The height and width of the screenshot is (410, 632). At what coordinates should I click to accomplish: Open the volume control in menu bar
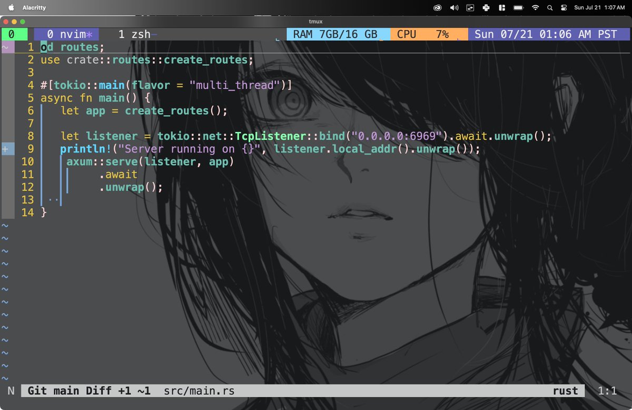(x=454, y=8)
